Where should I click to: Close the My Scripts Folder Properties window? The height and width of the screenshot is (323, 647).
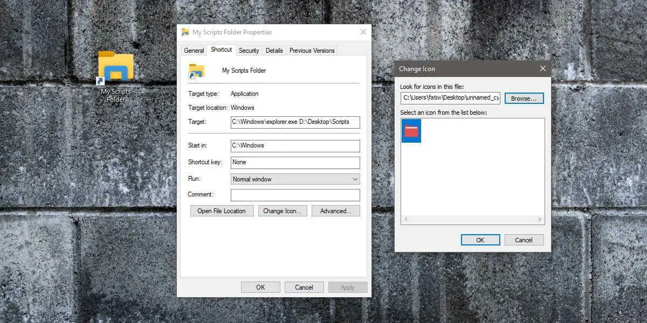[x=363, y=32]
